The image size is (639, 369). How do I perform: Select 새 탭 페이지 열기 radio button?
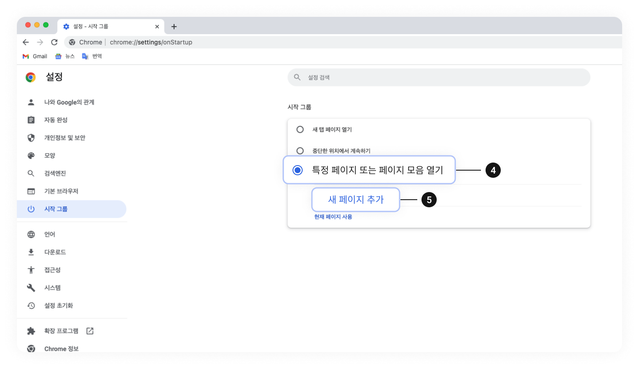coord(300,129)
